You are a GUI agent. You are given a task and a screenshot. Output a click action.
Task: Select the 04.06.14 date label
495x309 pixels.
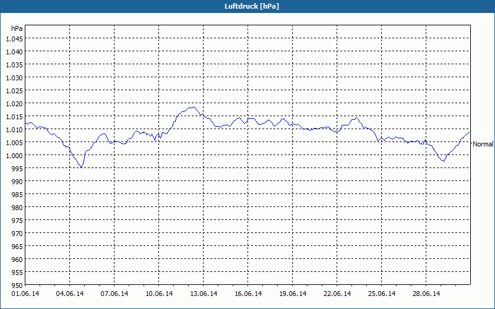70,294
